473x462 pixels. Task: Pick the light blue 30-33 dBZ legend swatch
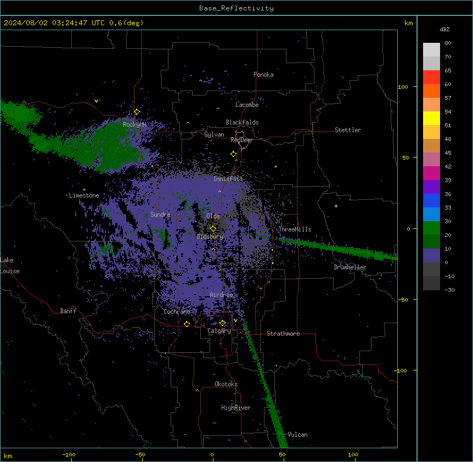tap(431, 215)
